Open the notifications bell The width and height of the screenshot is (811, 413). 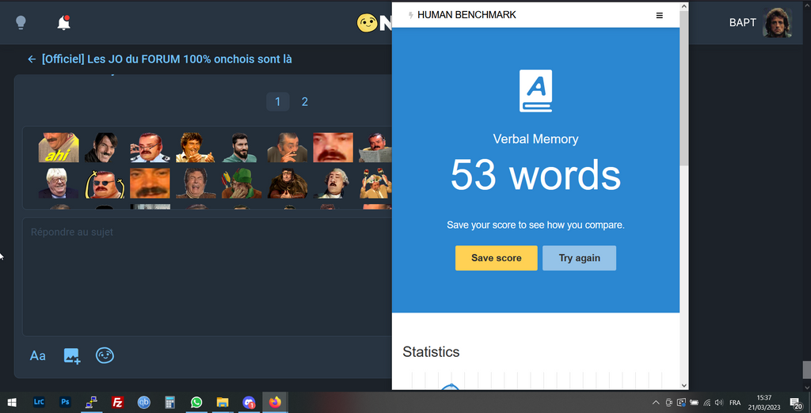[x=64, y=23]
